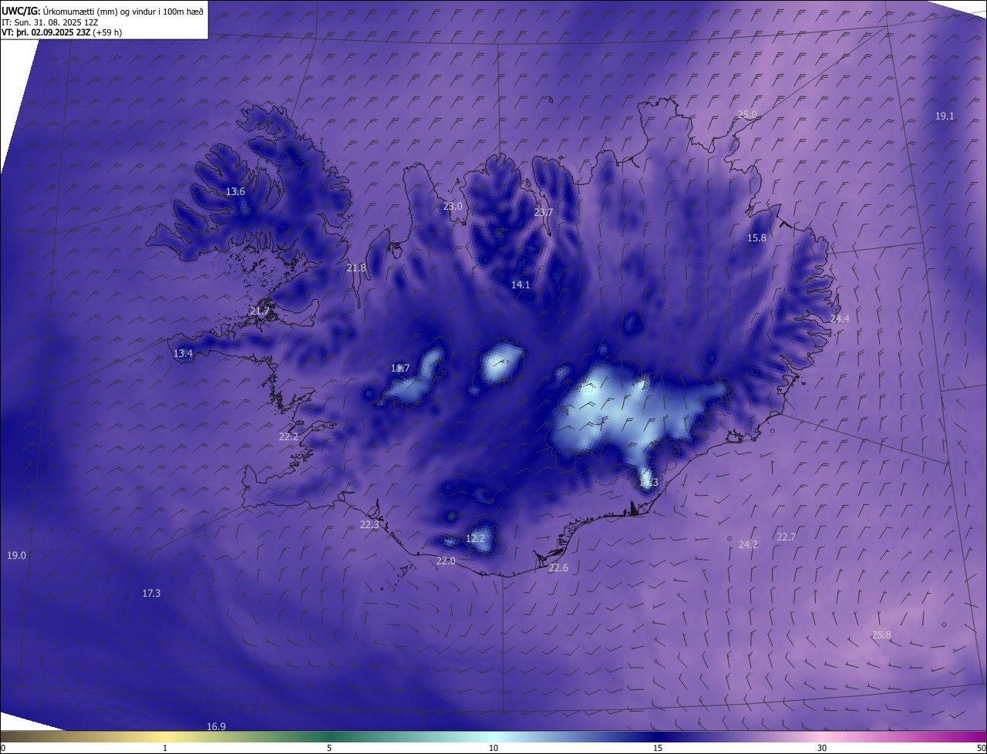
Task: Click the colorbar label 10
Action: coord(493,749)
